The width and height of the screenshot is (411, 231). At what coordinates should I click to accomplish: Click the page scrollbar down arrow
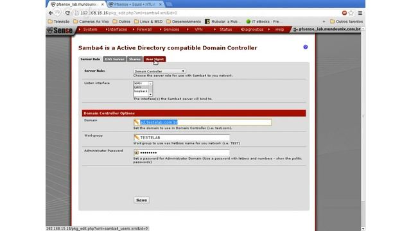pos(363,228)
